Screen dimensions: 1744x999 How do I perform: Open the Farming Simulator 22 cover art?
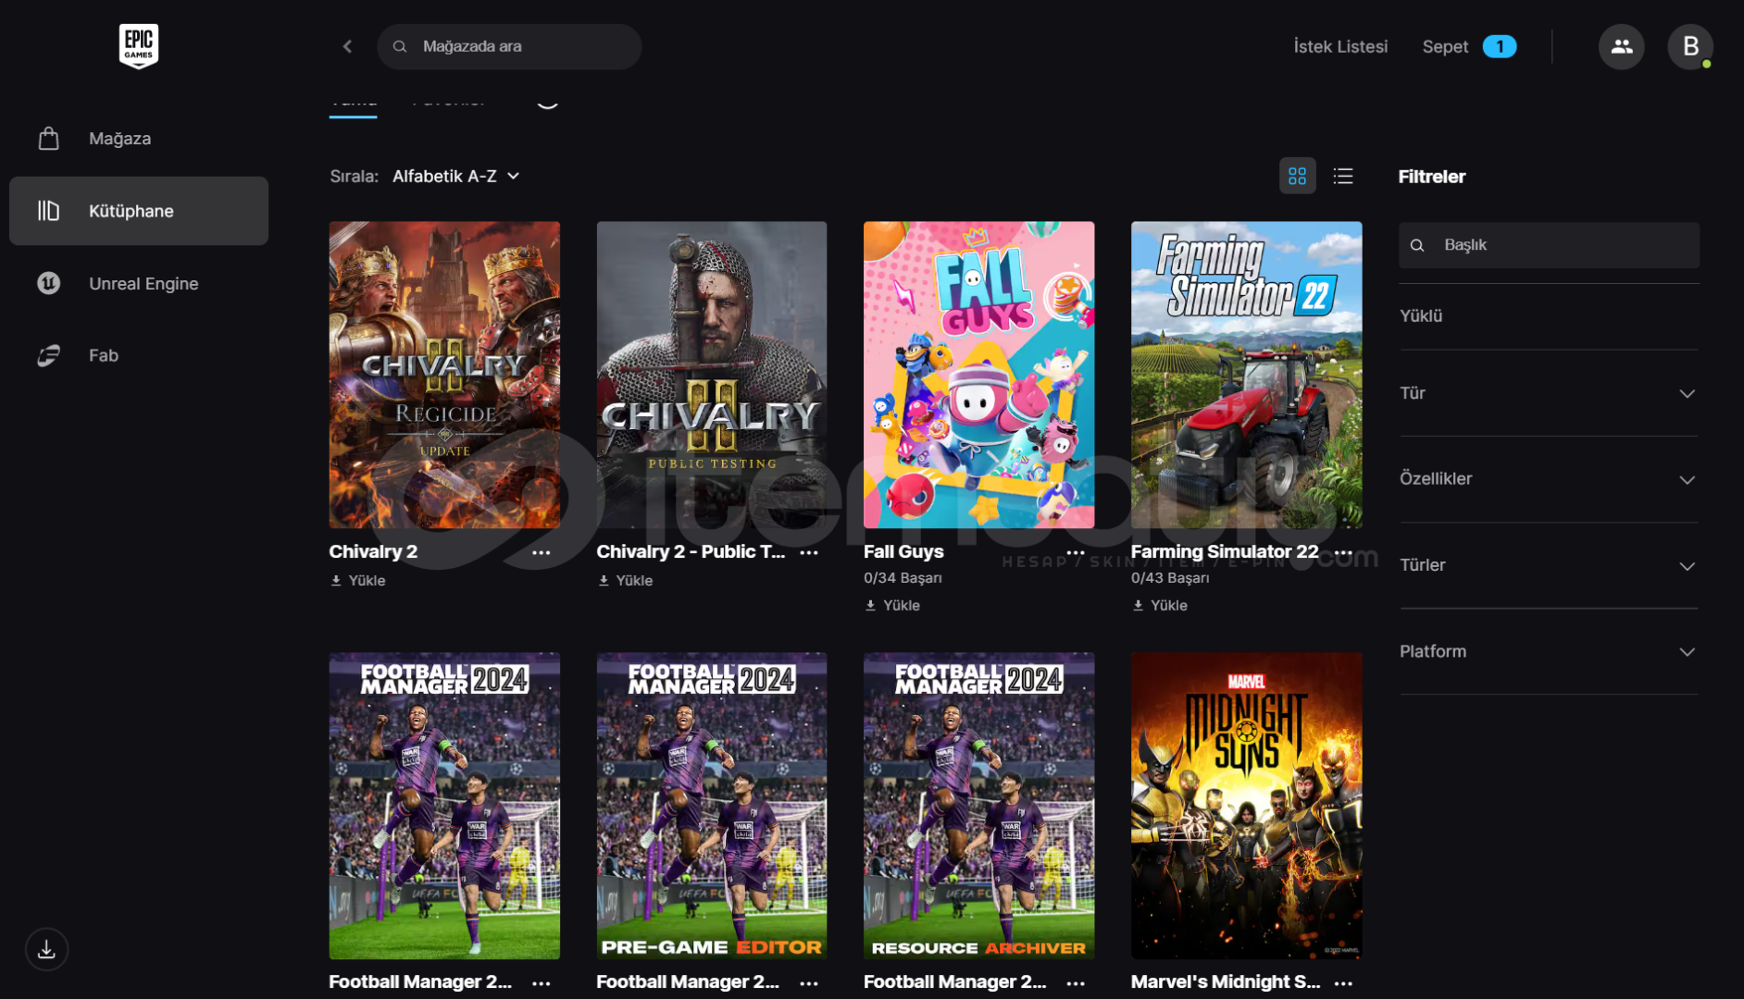coord(1246,375)
